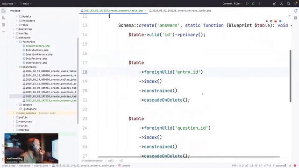Image resolution: width=299 pixels, height=168 pixels.
Task: Click 'migrations' breadcrumb in navigation bar
Action: (41, 166)
